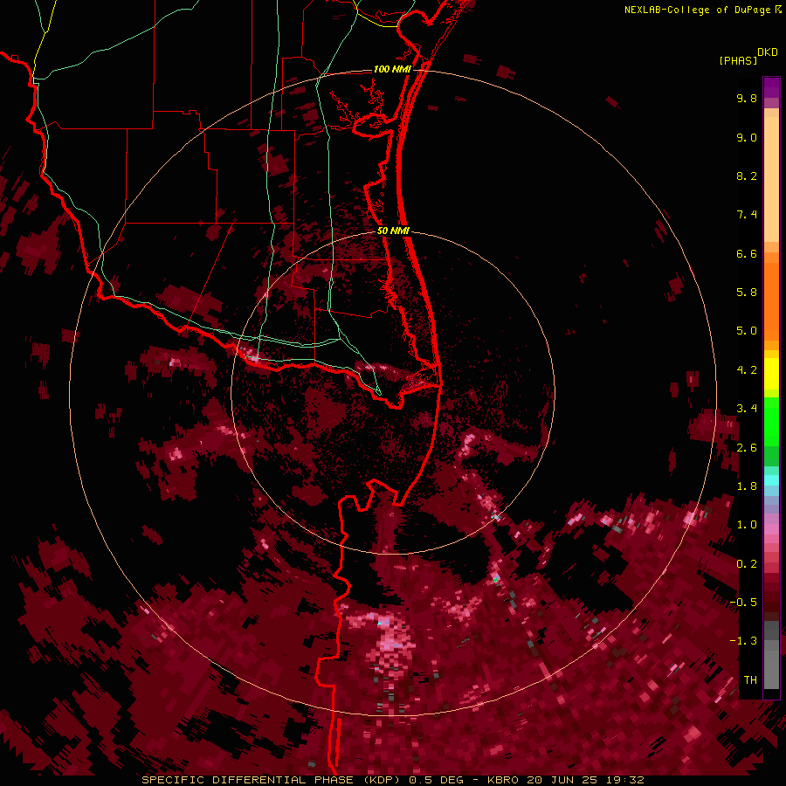The height and width of the screenshot is (786, 786).
Task: Click the -0.5 value on the color scale
Action: [x=743, y=603]
